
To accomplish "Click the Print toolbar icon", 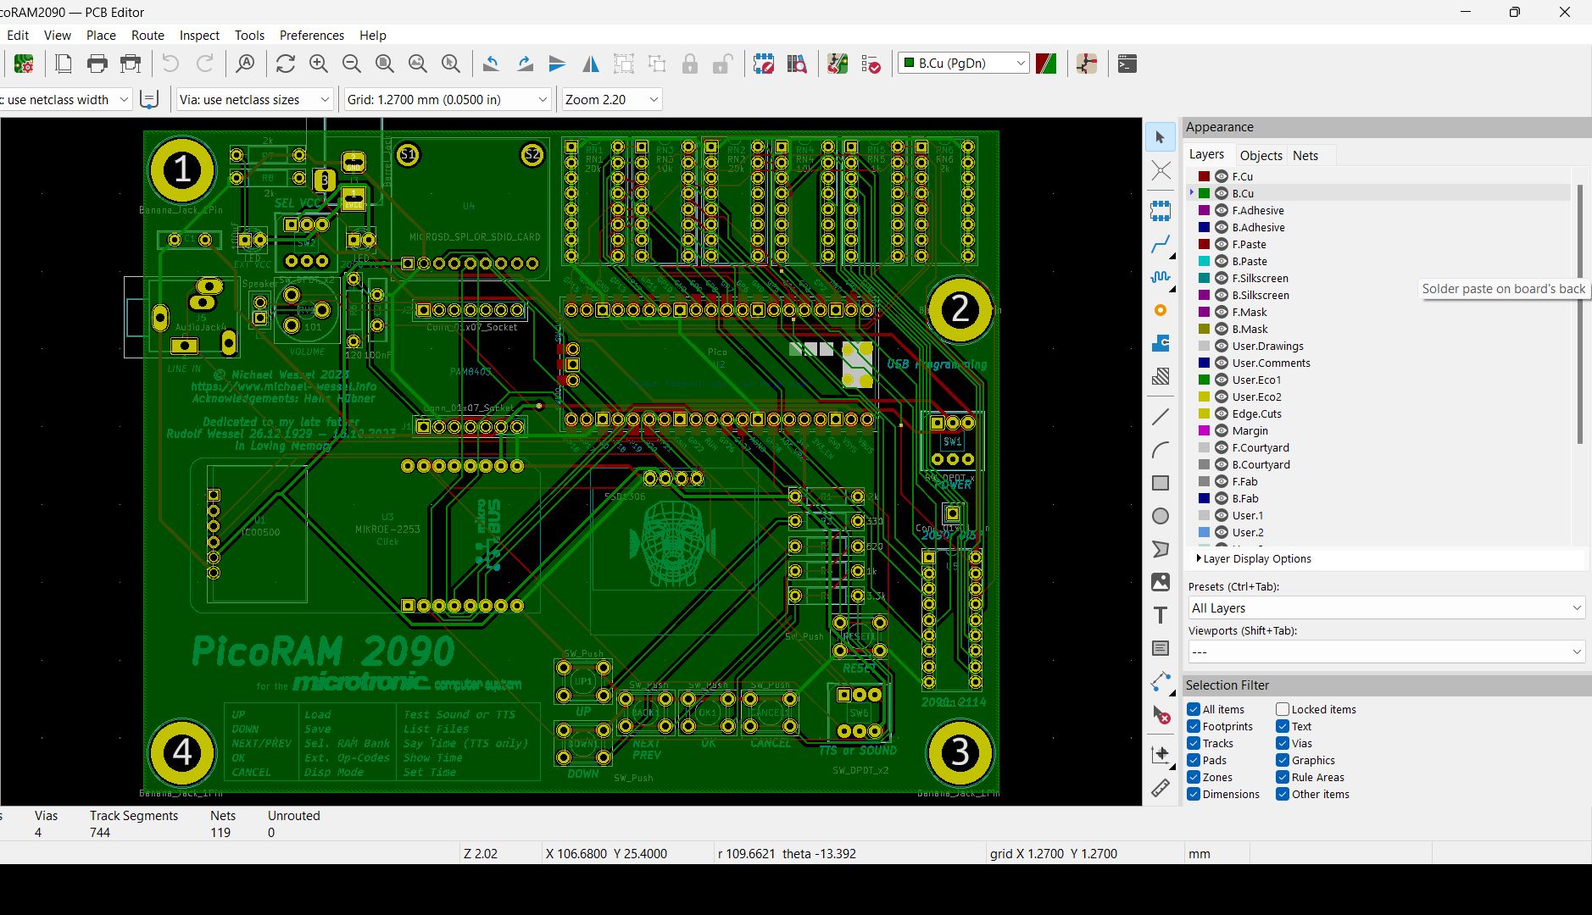I will (97, 64).
